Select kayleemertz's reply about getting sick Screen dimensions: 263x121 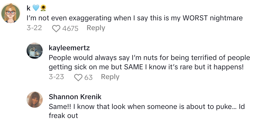(149, 62)
